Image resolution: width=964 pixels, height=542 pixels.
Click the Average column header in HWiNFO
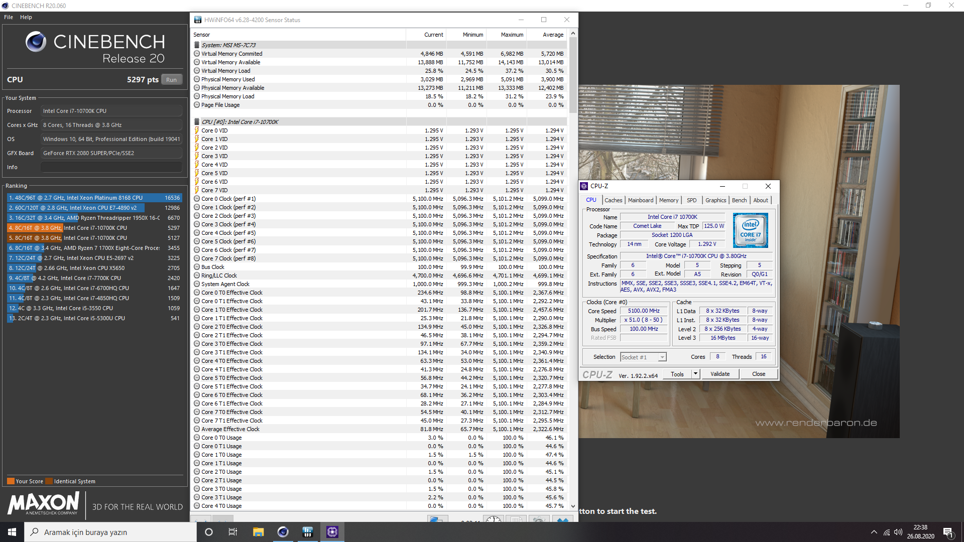point(547,35)
